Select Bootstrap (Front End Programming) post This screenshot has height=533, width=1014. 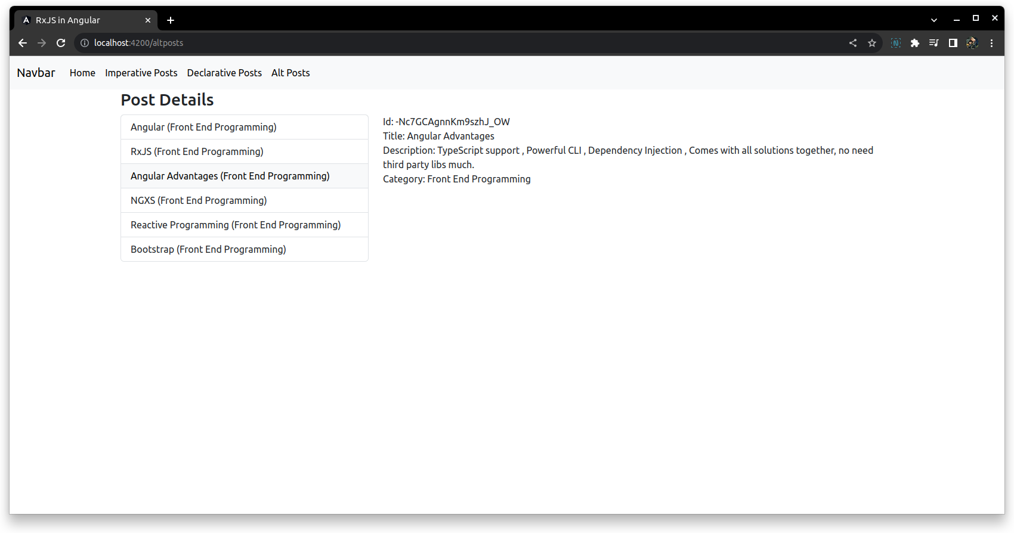click(x=245, y=249)
